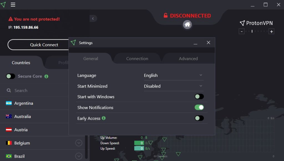Click the DISCONNECTED status text
This screenshot has width=284, height=161.
point(190,16)
